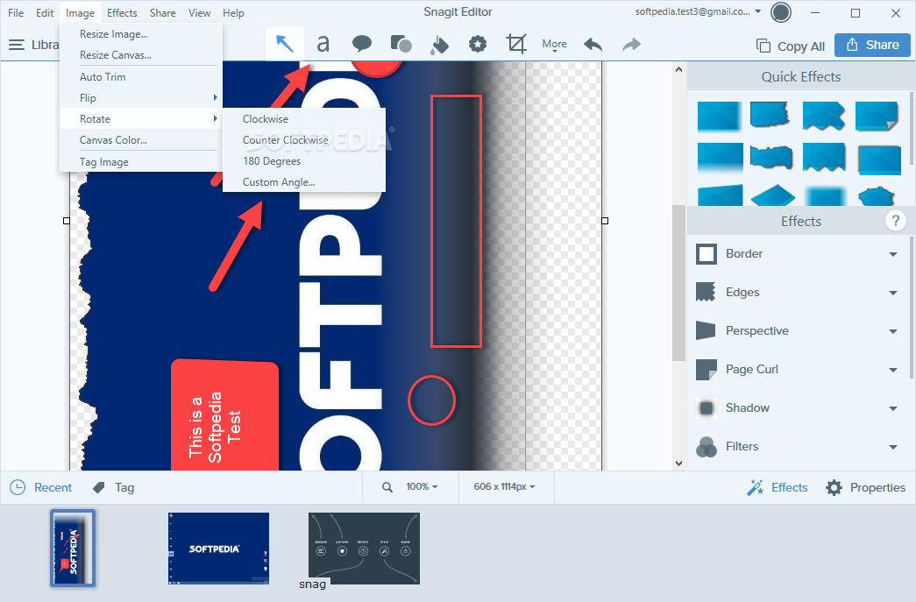Select the snag thumbnail in tray

(364, 549)
